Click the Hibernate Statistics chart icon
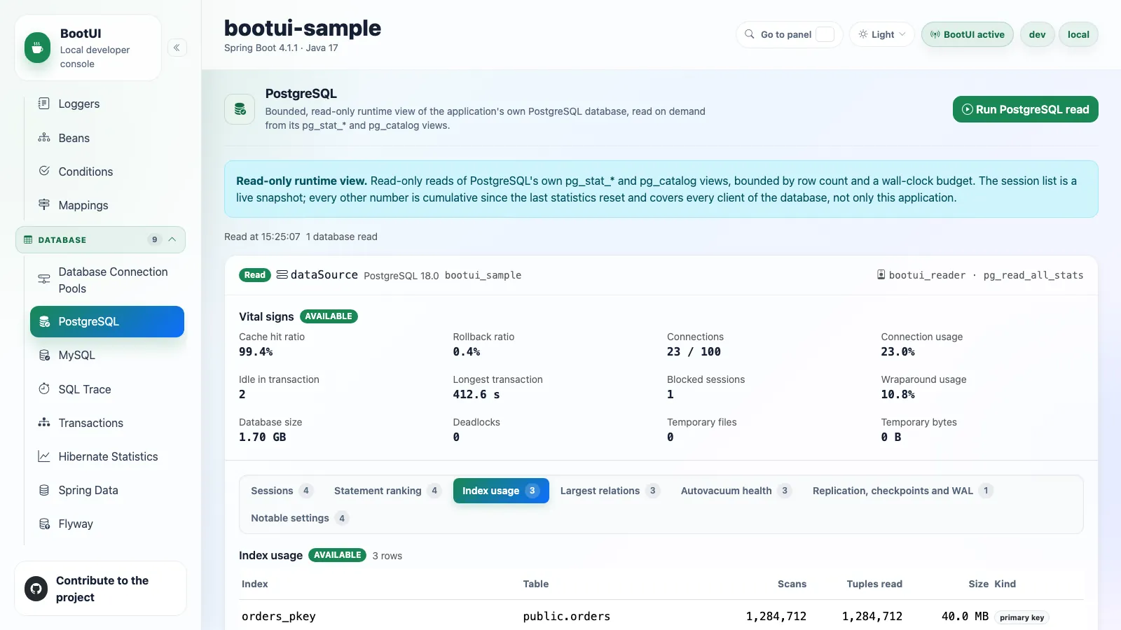The width and height of the screenshot is (1121, 630). (x=44, y=456)
